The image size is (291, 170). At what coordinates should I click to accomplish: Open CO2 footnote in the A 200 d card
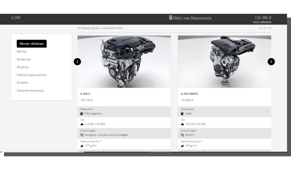(x=101, y=141)
